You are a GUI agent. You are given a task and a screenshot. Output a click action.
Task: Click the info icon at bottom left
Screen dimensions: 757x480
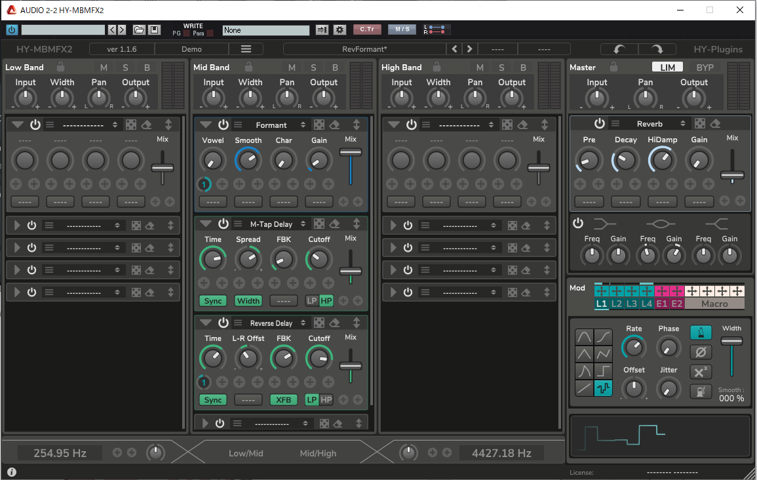pyautogui.click(x=12, y=471)
